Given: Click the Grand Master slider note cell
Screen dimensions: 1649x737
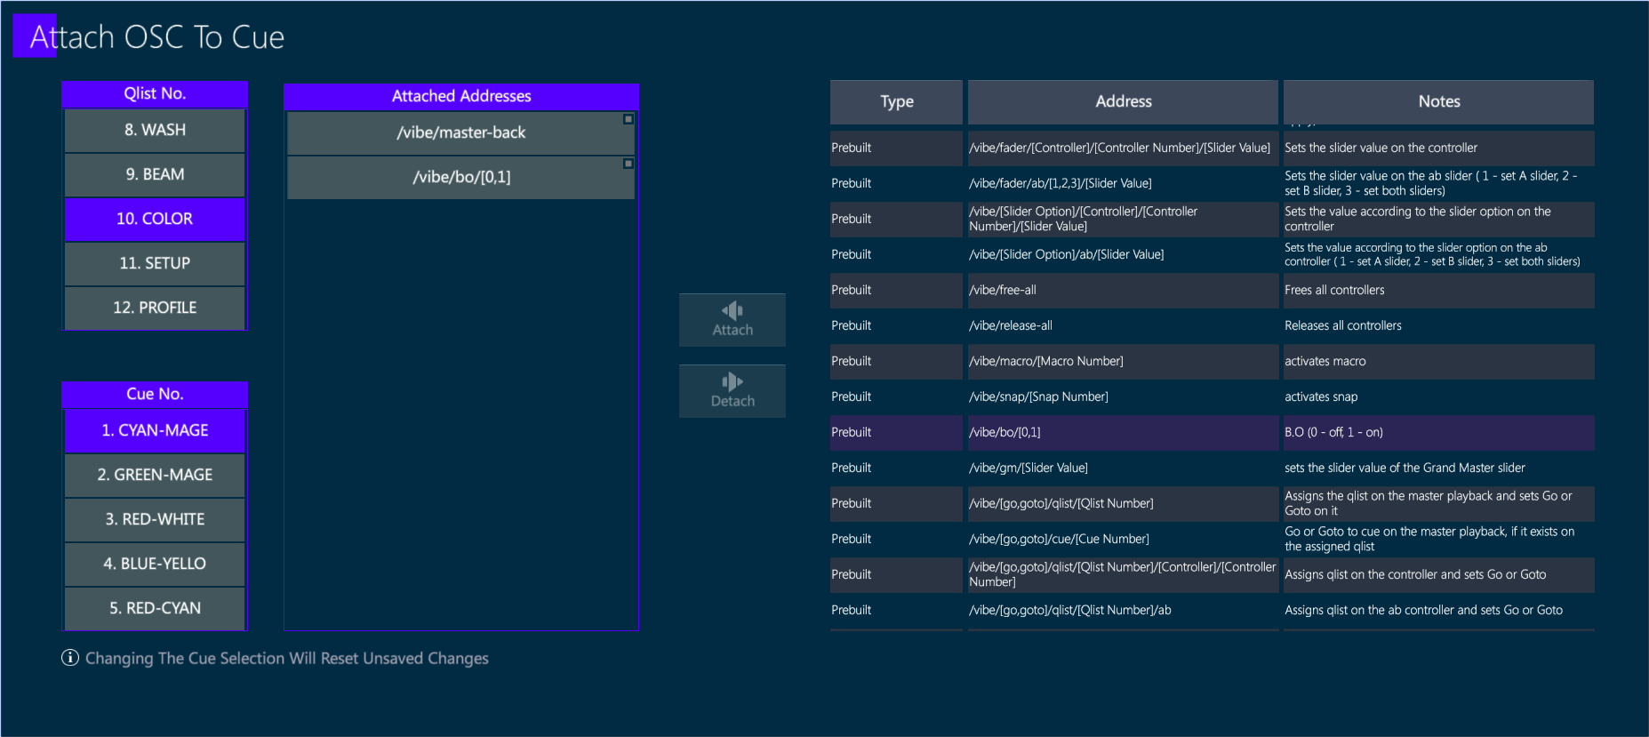Looking at the screenshot, I should 1438,468.
